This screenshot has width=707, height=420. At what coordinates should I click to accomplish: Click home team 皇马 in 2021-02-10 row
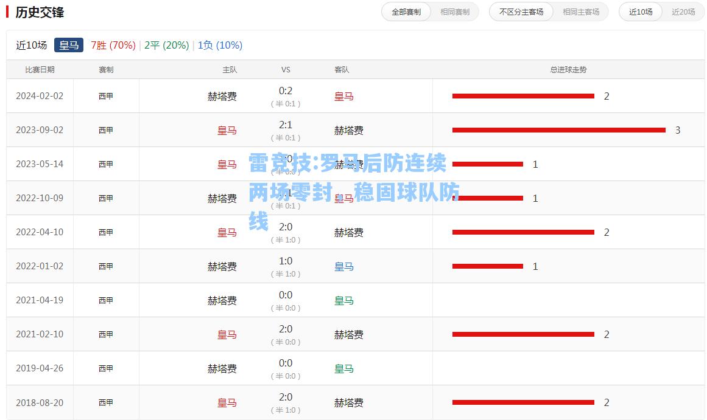point(227,334)
